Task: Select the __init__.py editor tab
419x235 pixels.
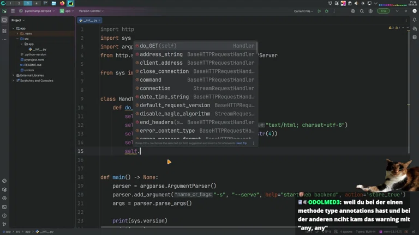Action: (x=90, y=20)
